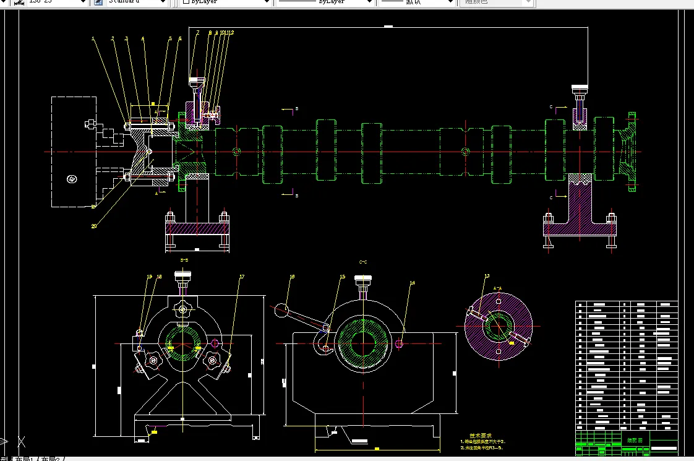Select the 技术要求 heading text

tap(480, 435)
